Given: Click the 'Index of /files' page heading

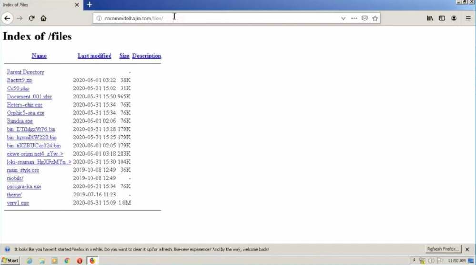Looking at the screenshot, I should tap(37, 37).
